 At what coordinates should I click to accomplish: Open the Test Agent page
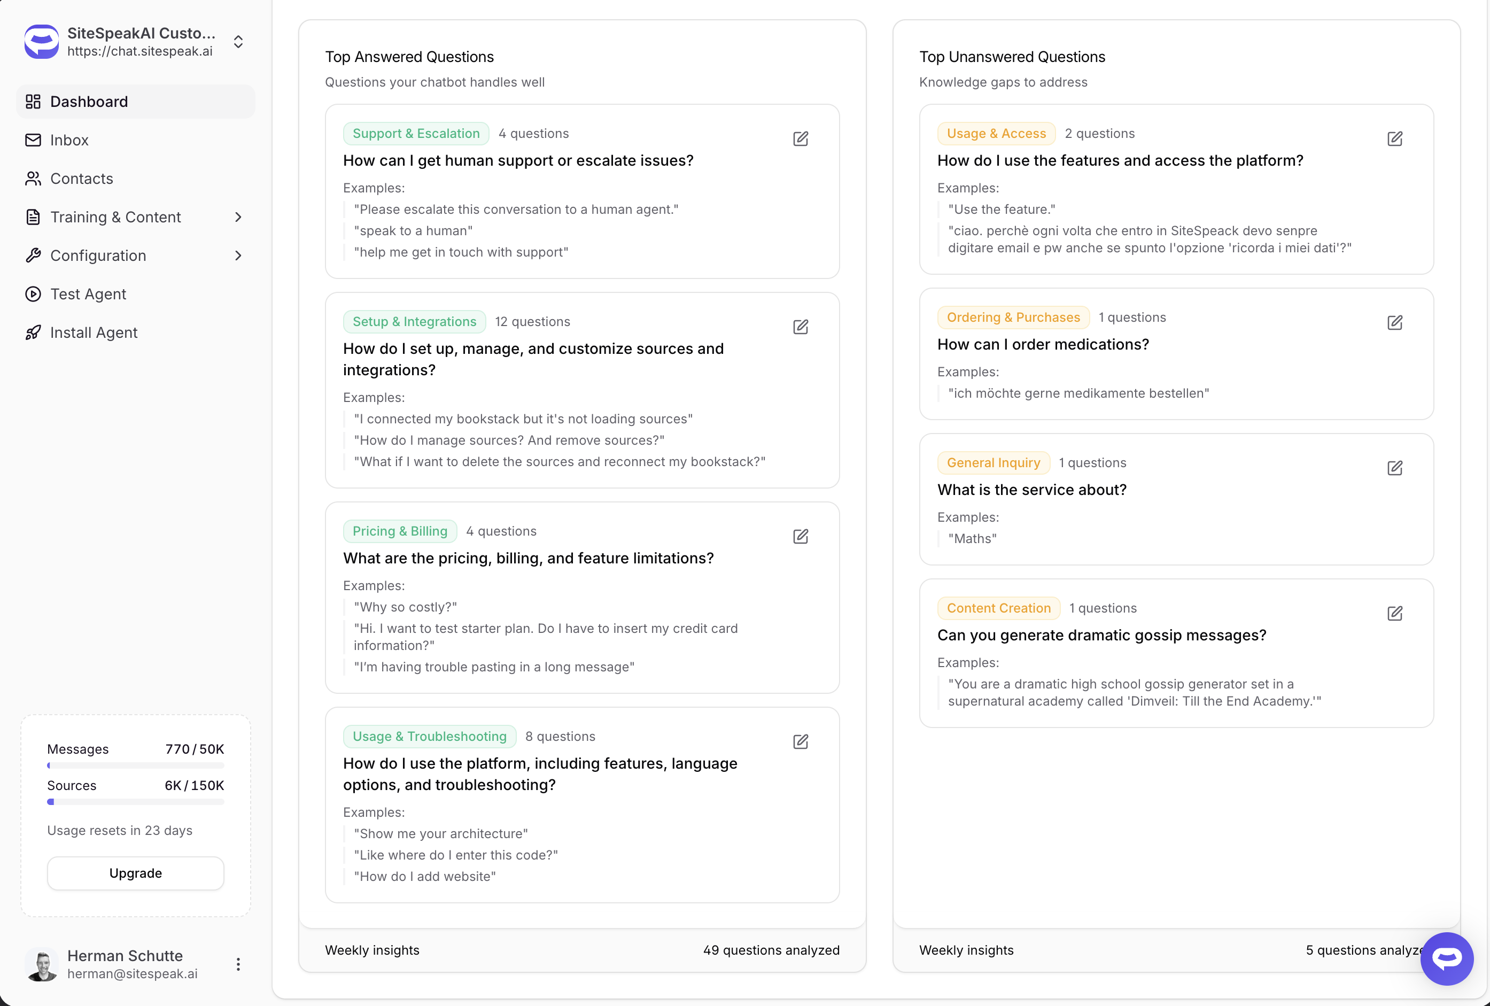point(88,295)
